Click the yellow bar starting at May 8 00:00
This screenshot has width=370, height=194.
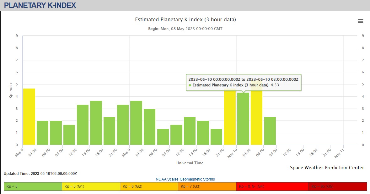coord(29,116)
